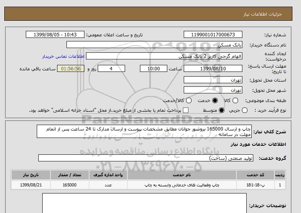This screenshot has height=213, width=301.
Task: Click the requester field الهام گرجی
Action: point(164,56)
